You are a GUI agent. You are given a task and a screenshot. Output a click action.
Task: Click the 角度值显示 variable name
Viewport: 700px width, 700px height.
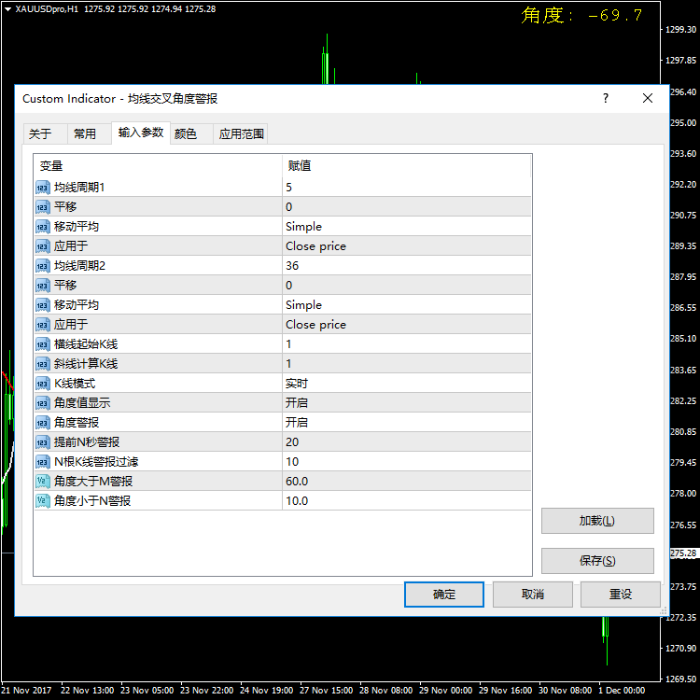pyautogui.click(x=82, y=403)
